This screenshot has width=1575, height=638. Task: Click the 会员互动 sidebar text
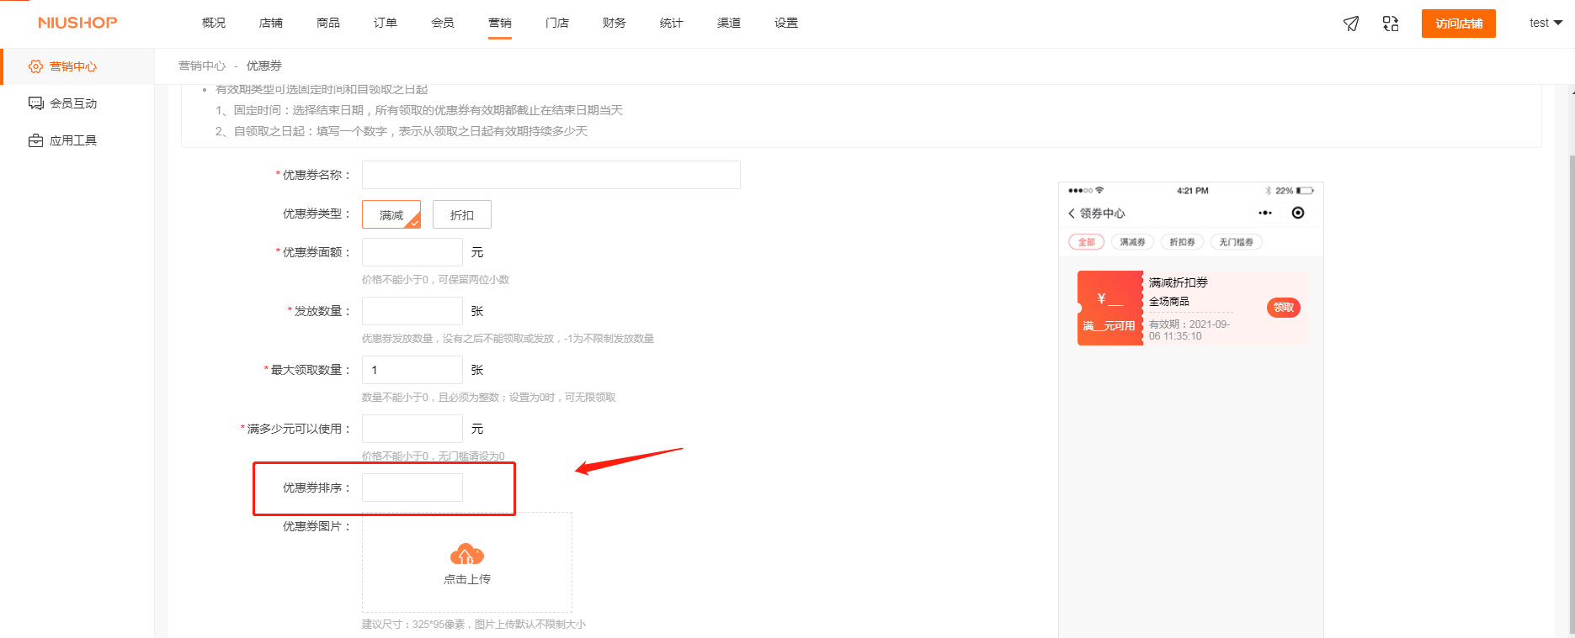coord(73,103)
